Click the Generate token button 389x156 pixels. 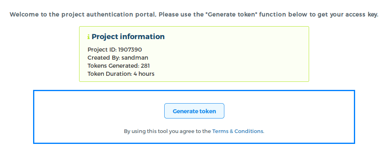(194, 111)
